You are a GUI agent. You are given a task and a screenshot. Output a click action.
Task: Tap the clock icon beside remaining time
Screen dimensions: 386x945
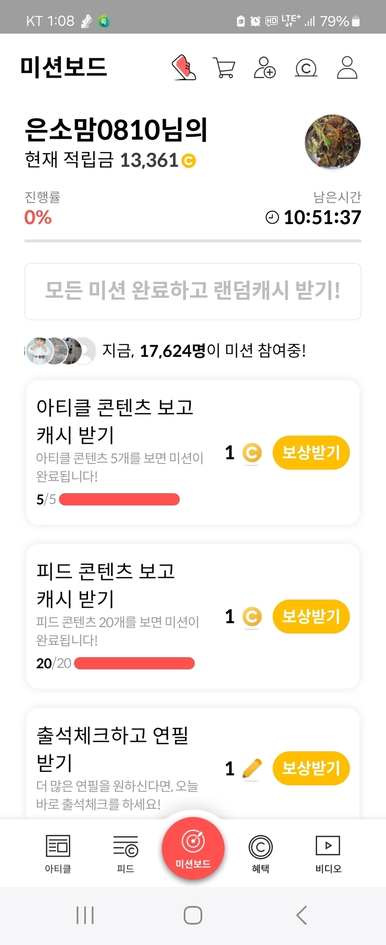272,217
